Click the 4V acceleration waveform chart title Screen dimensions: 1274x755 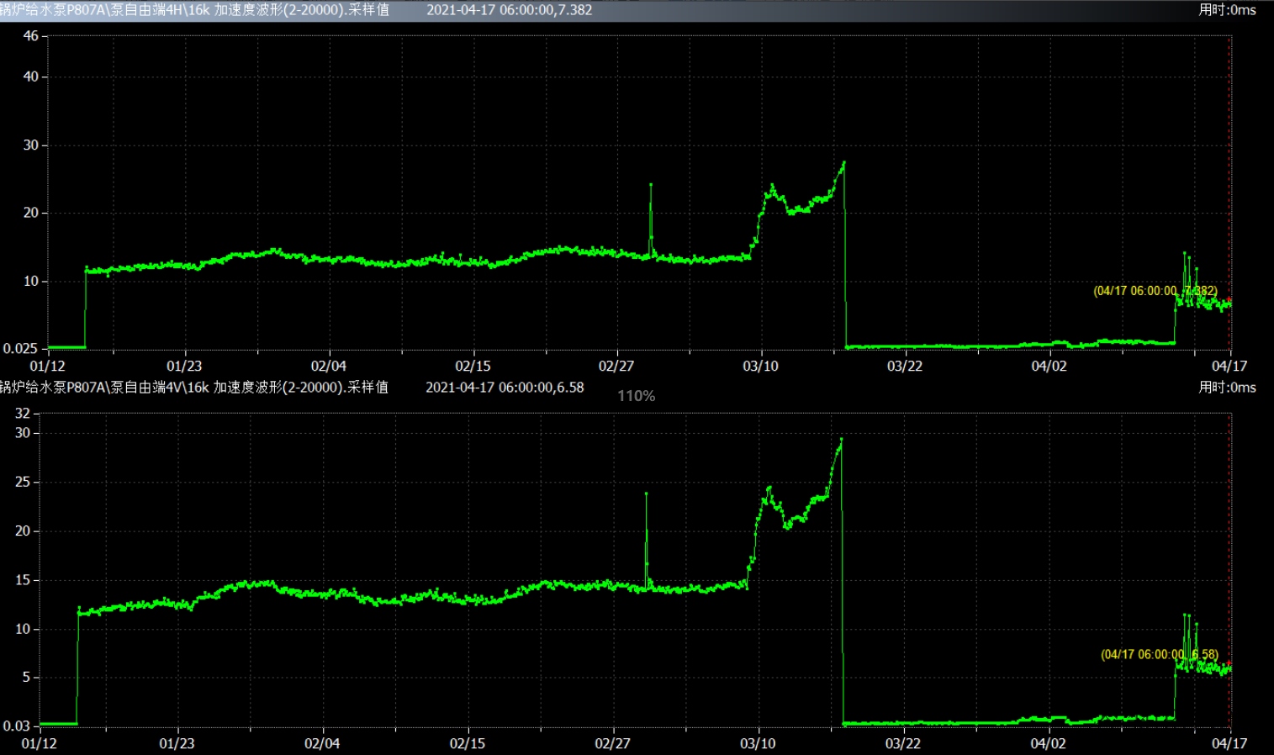[194, 388]
